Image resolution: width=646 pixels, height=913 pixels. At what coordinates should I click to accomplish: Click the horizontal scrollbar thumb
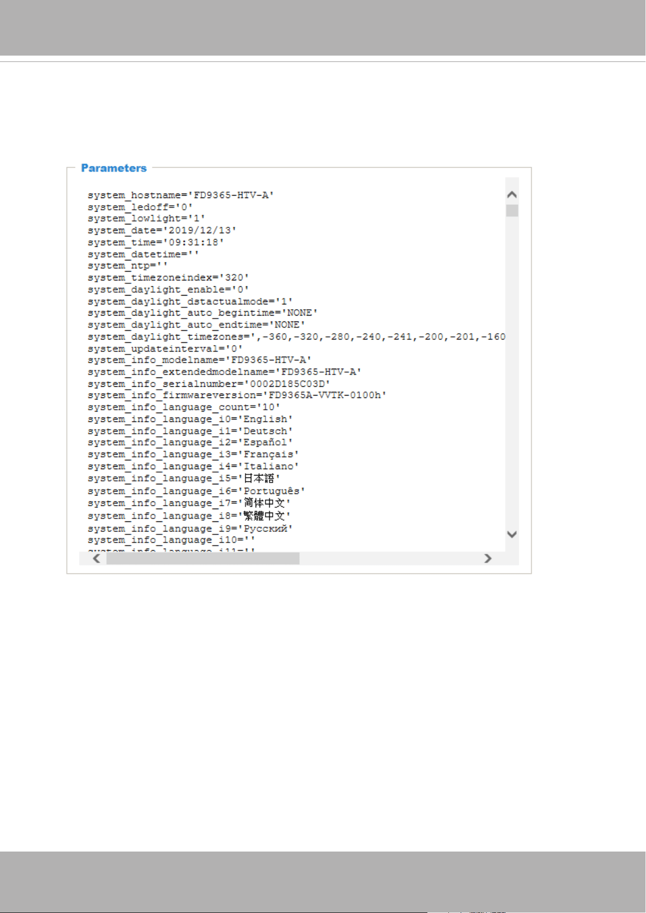(203, 558)
